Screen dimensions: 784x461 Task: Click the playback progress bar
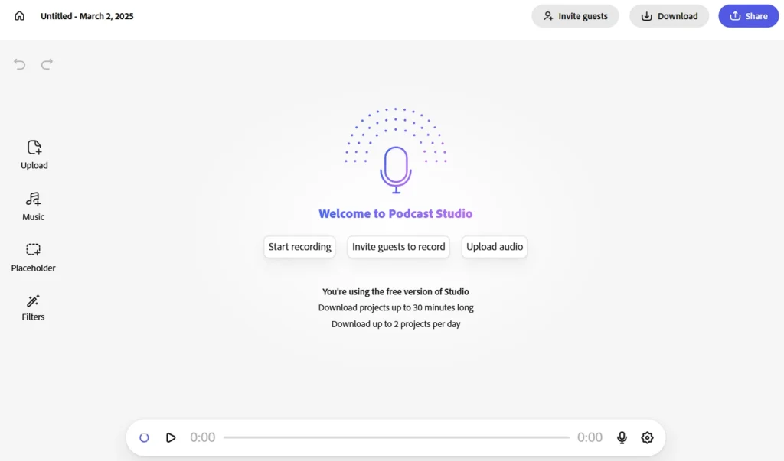396,437
